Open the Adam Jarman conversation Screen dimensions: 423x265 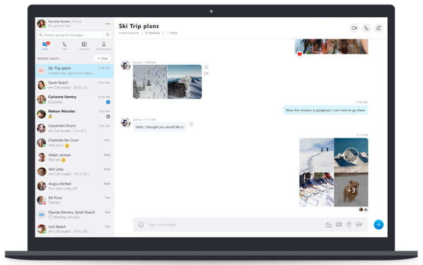point(74,158)
